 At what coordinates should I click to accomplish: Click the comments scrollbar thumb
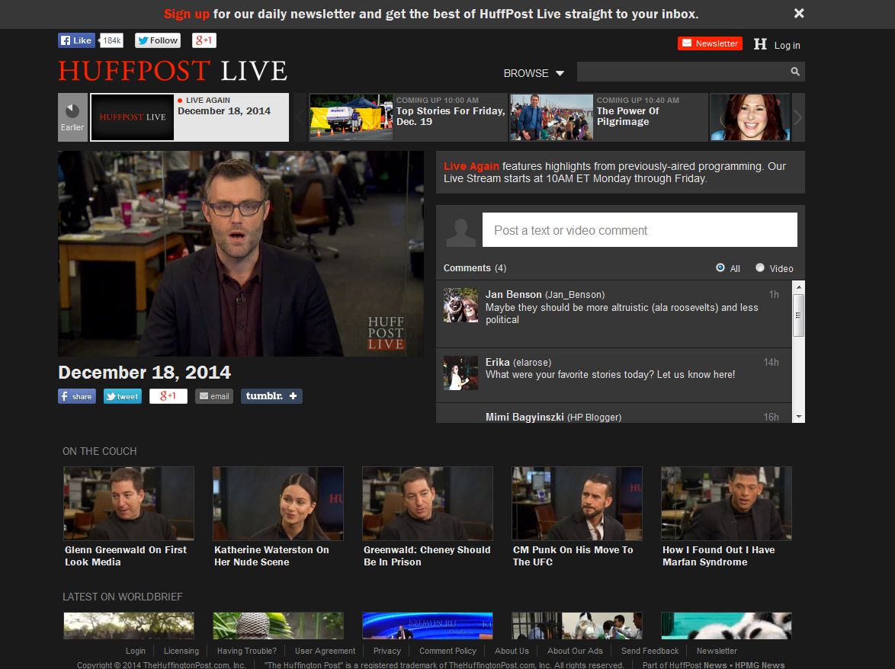click(x=799, y=315)
